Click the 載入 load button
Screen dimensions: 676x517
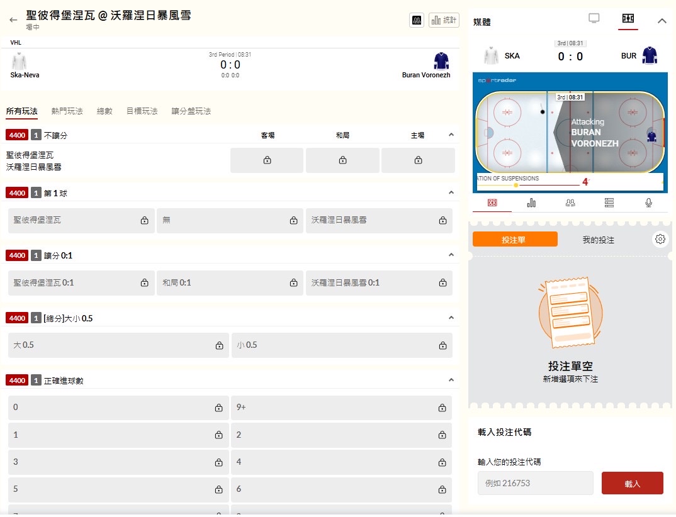point(632,483)
